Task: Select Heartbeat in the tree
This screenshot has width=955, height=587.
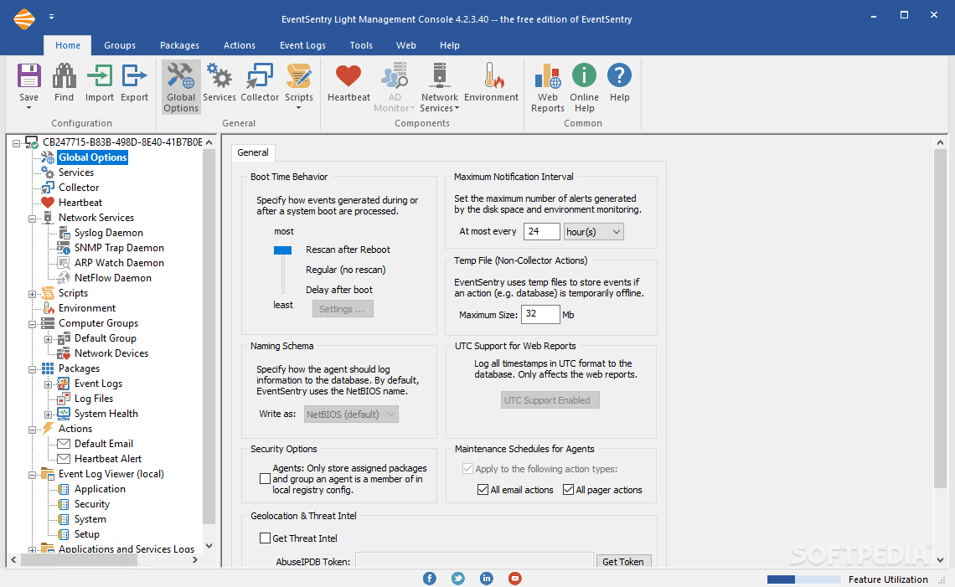Action: pyautogui.click(x=80, y=203)
